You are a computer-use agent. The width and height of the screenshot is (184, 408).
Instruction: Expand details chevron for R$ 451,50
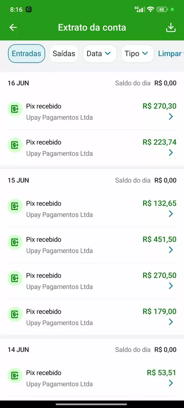pos(171,250)
